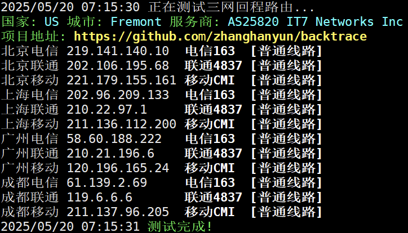Click the 成都联通 row label
Viewport: 408px width, 233px height.
click(30, 198)
